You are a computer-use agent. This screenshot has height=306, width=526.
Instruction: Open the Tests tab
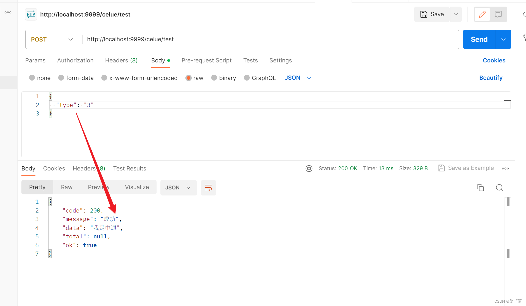click(x=251, y=60)
